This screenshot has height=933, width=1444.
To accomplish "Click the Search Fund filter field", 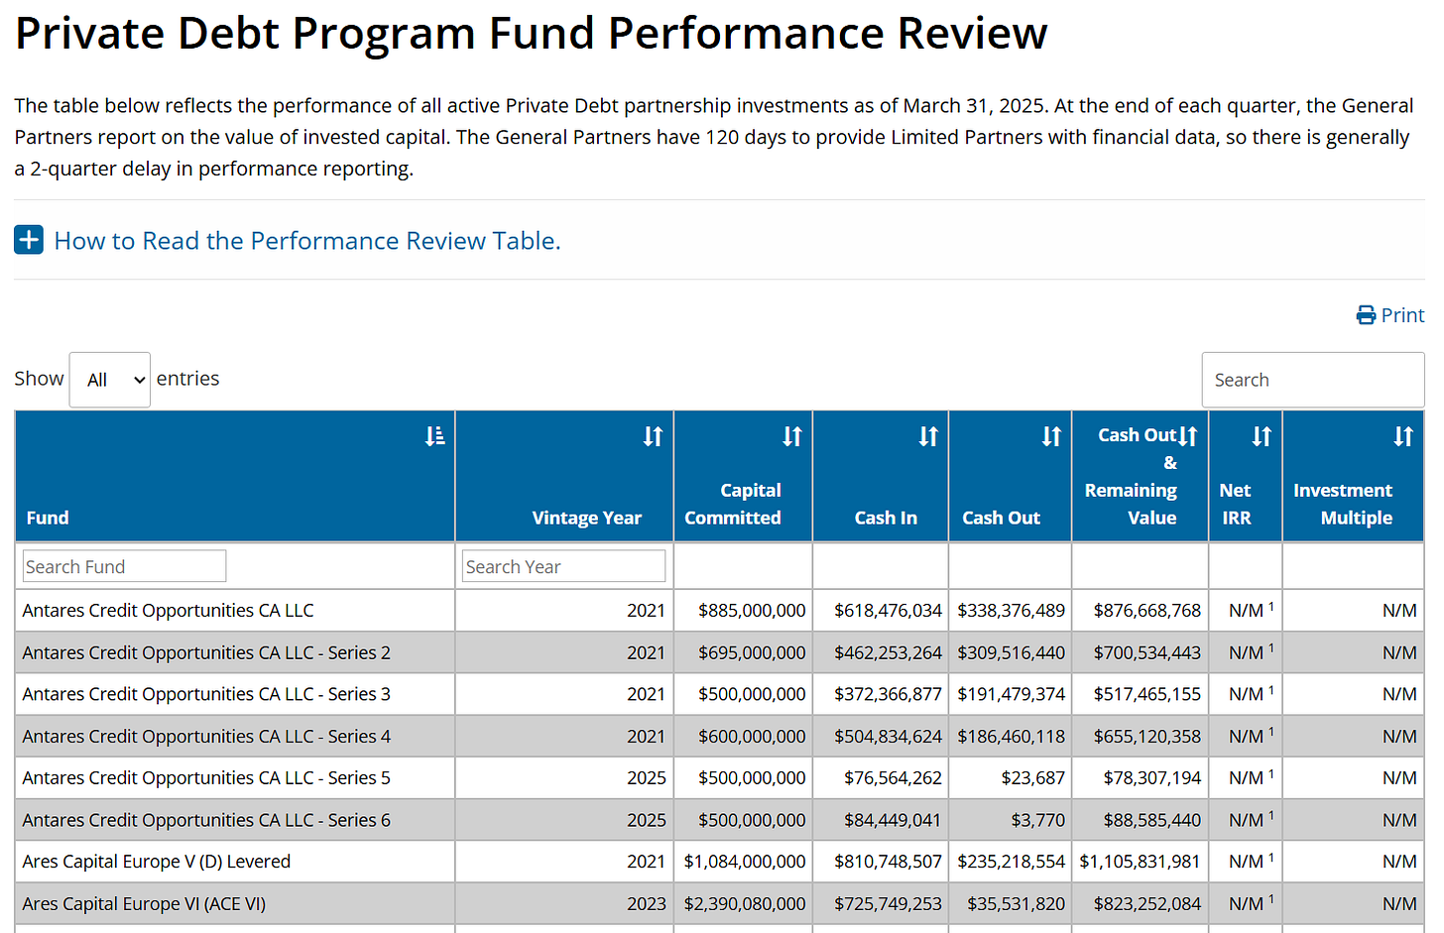I will coord(124,566).
